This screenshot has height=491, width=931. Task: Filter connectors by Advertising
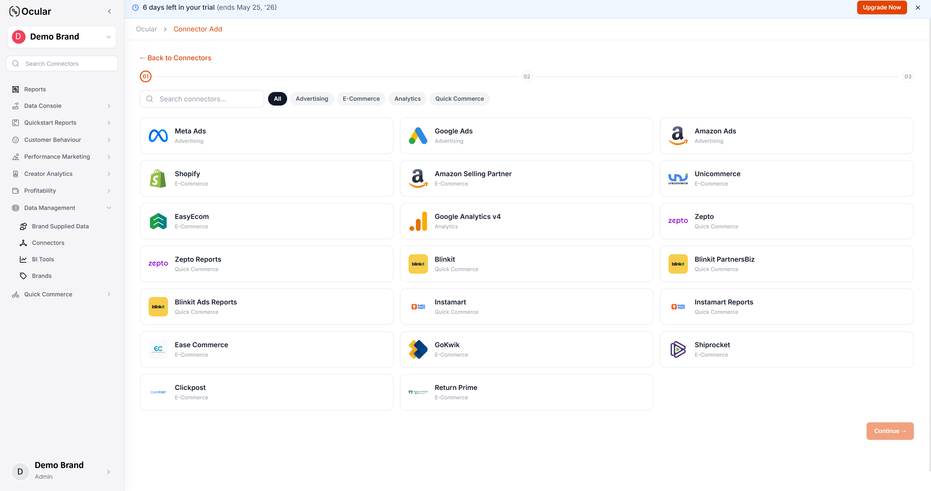(312, 99)
